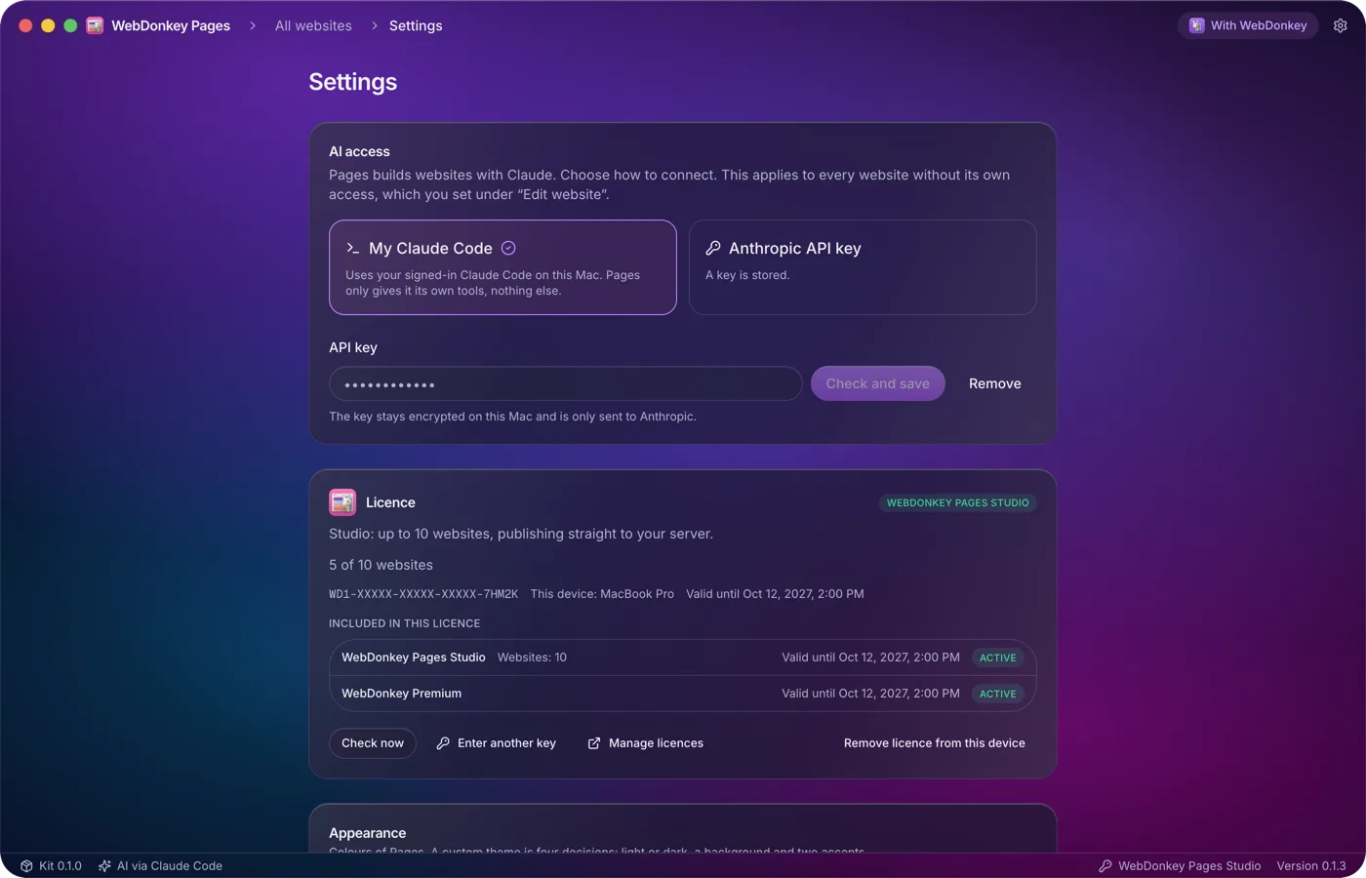Click the Websites: 10 label
This screenshot has width=1366, height=878.
(532, 658)
